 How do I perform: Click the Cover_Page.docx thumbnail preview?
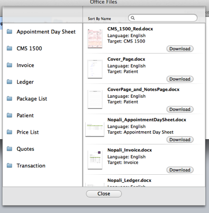pos(95,69)
